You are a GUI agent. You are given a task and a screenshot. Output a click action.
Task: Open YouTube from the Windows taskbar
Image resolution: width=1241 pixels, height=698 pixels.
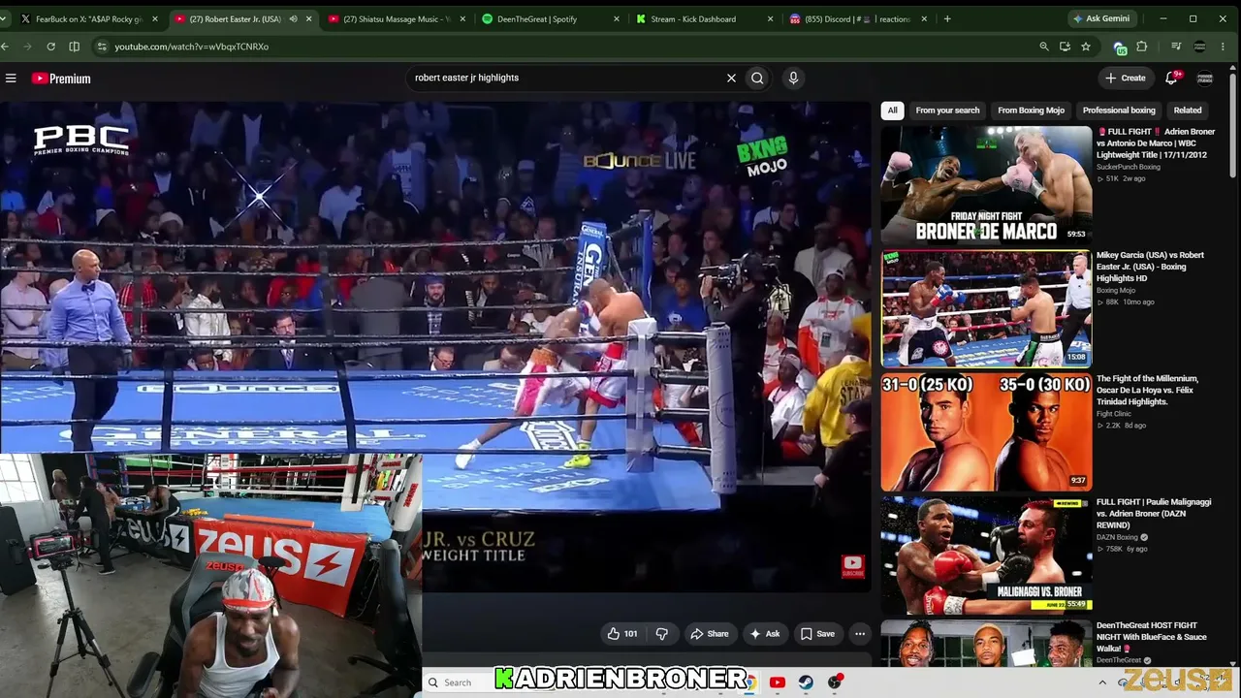[777, 682]
